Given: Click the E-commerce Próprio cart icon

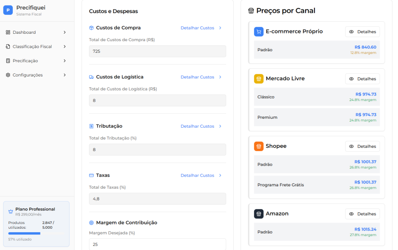Looking at the screenshot, I should [x=259, y=32].
